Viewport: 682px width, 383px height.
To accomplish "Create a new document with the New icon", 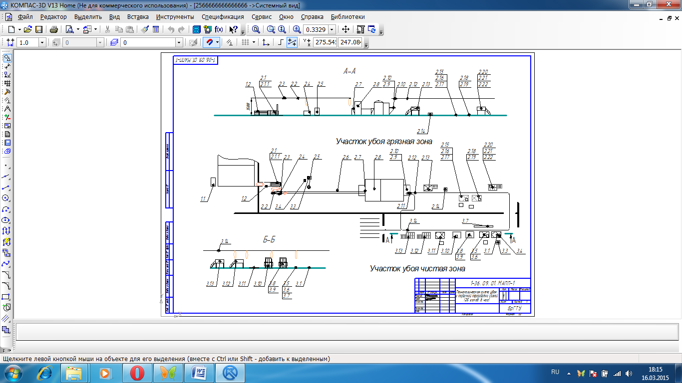I will (12, 29).
